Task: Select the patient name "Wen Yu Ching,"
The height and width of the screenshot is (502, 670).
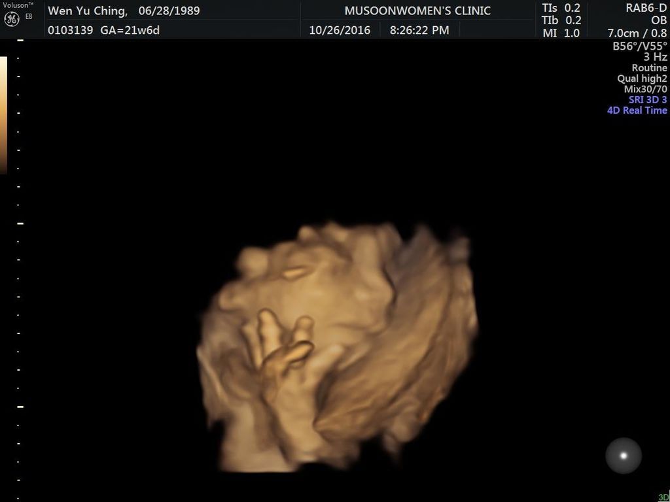Action: pyautogui.click(x=88, y=11)
